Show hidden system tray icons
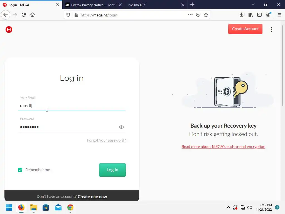This screenshot has width=285, height=214. 229,207
